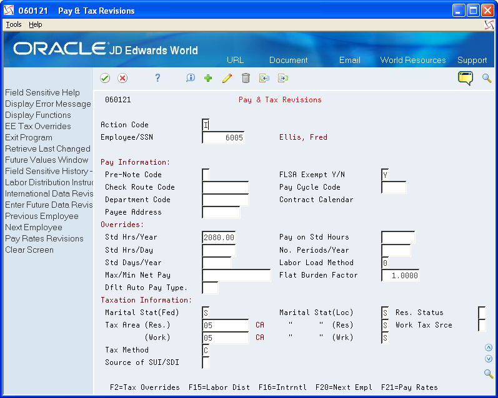Viewport: 498px width, 398px height.
Task: Go to Previous Employee link
Action: point(42,216)
